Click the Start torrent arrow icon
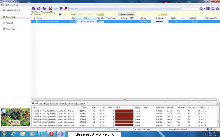 56,9
